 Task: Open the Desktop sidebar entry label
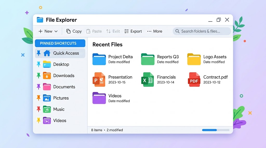click(x=61, y=64)
